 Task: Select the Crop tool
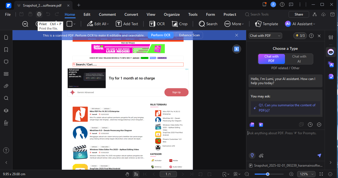(x=179, y=24)
